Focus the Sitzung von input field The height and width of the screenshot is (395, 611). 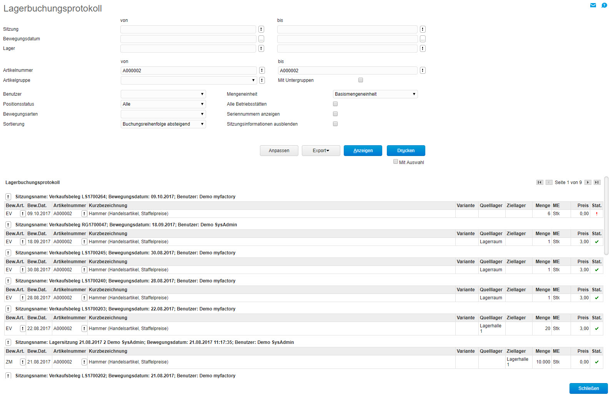click(x=188, y=29)
